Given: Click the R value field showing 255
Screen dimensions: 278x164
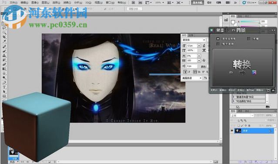Looking at the screenshot, I should coord(264,21).
